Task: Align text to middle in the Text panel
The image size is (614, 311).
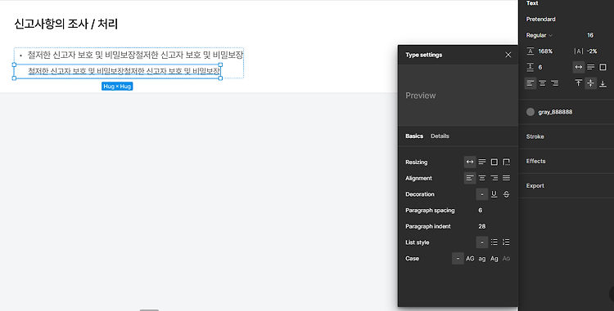Action: [590, 83]
